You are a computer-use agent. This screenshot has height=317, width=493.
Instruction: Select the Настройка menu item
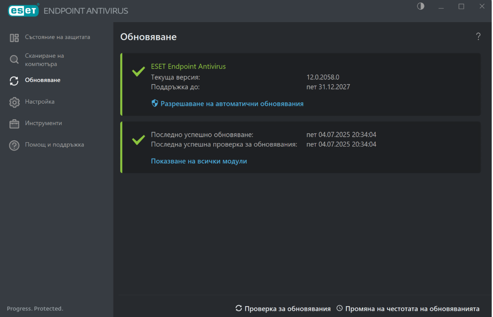click(39, 102)
